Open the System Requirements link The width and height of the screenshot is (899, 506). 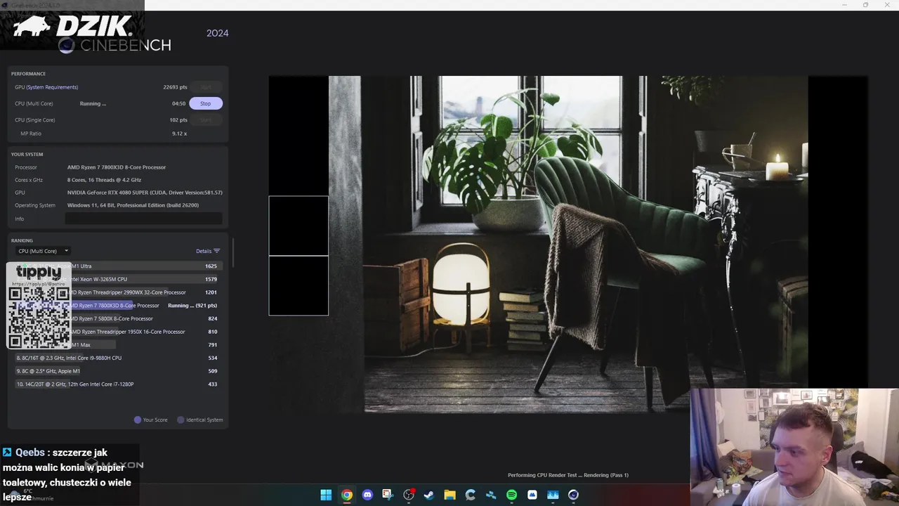pos(52,87)
